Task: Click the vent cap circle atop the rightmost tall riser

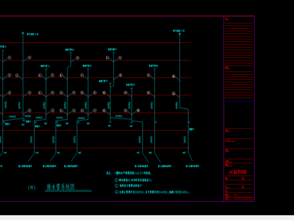Action: coord(179,34)
